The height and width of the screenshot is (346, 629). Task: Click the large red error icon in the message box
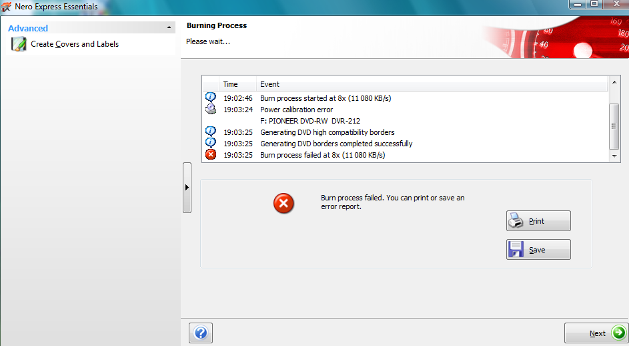283,203
